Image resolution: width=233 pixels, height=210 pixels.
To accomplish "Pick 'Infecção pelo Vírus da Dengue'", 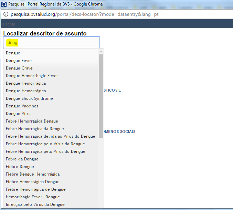I will pyautogui.click(x=51, y=204).
